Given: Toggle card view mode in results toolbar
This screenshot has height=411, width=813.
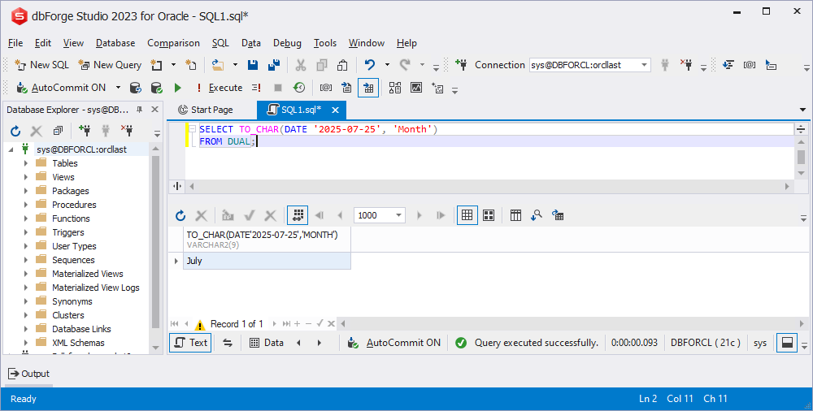Looking at the screenshot, I should [489, 215].
